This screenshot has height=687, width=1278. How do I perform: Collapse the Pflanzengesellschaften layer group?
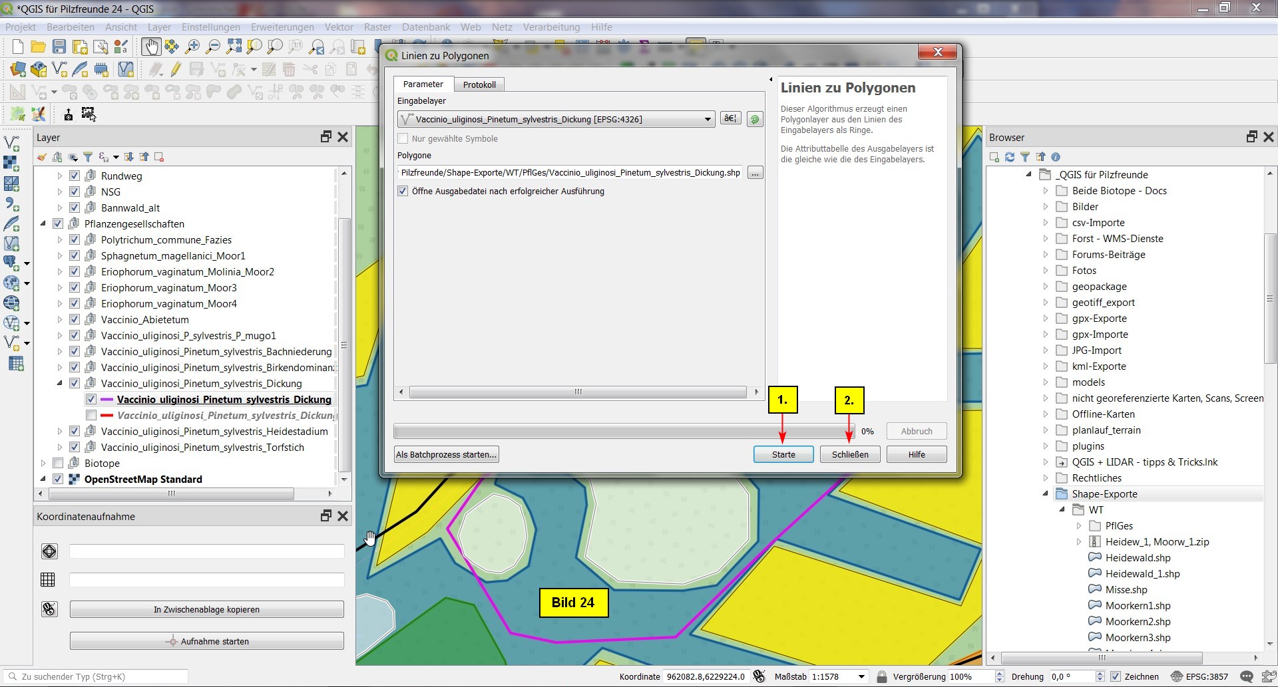click(43, 224)
